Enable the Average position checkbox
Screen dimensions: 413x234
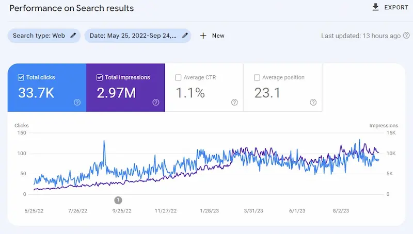coord(257,78)
